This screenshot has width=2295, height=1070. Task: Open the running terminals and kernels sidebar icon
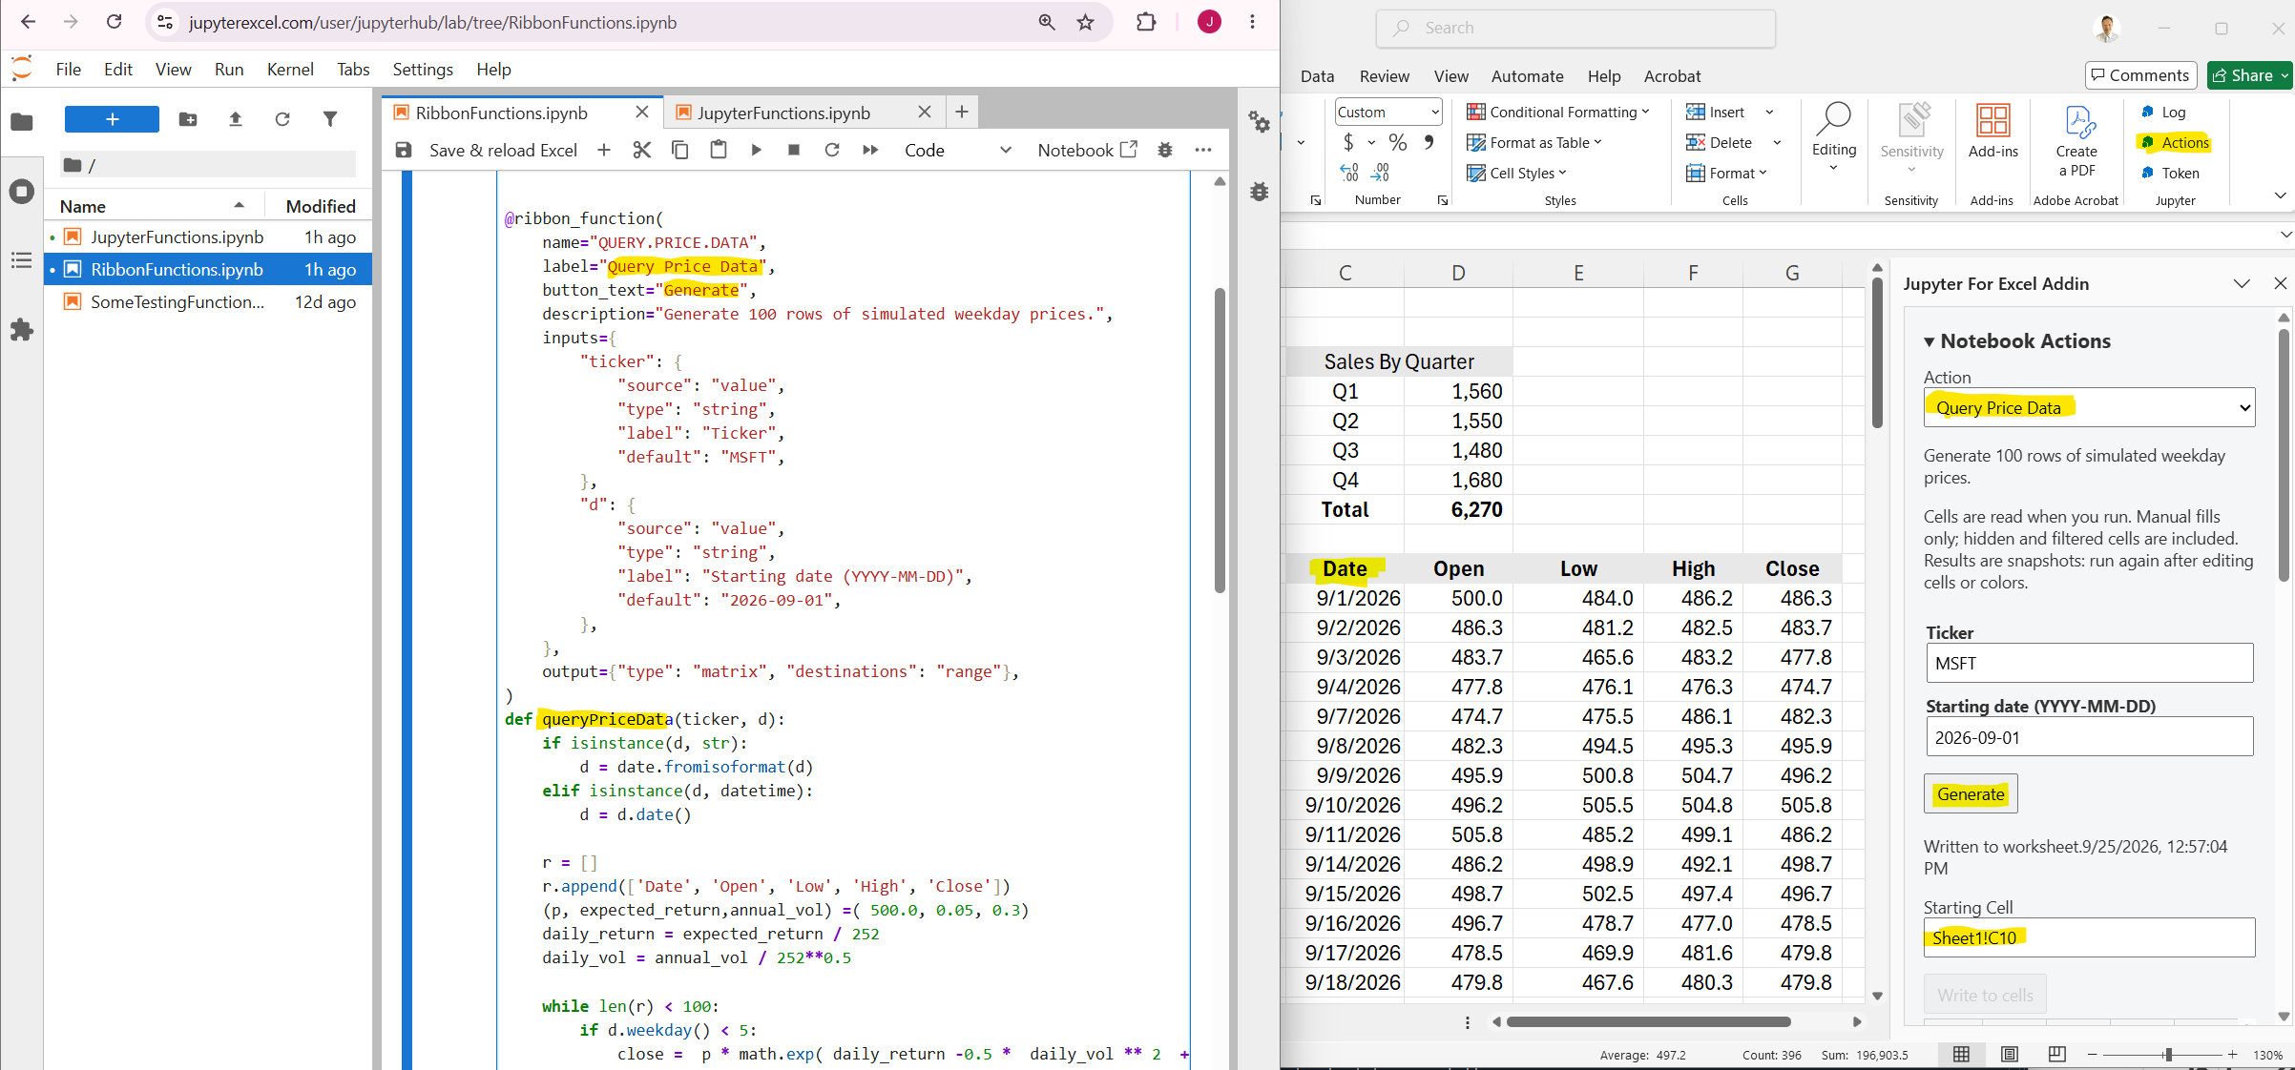(21, 191)
